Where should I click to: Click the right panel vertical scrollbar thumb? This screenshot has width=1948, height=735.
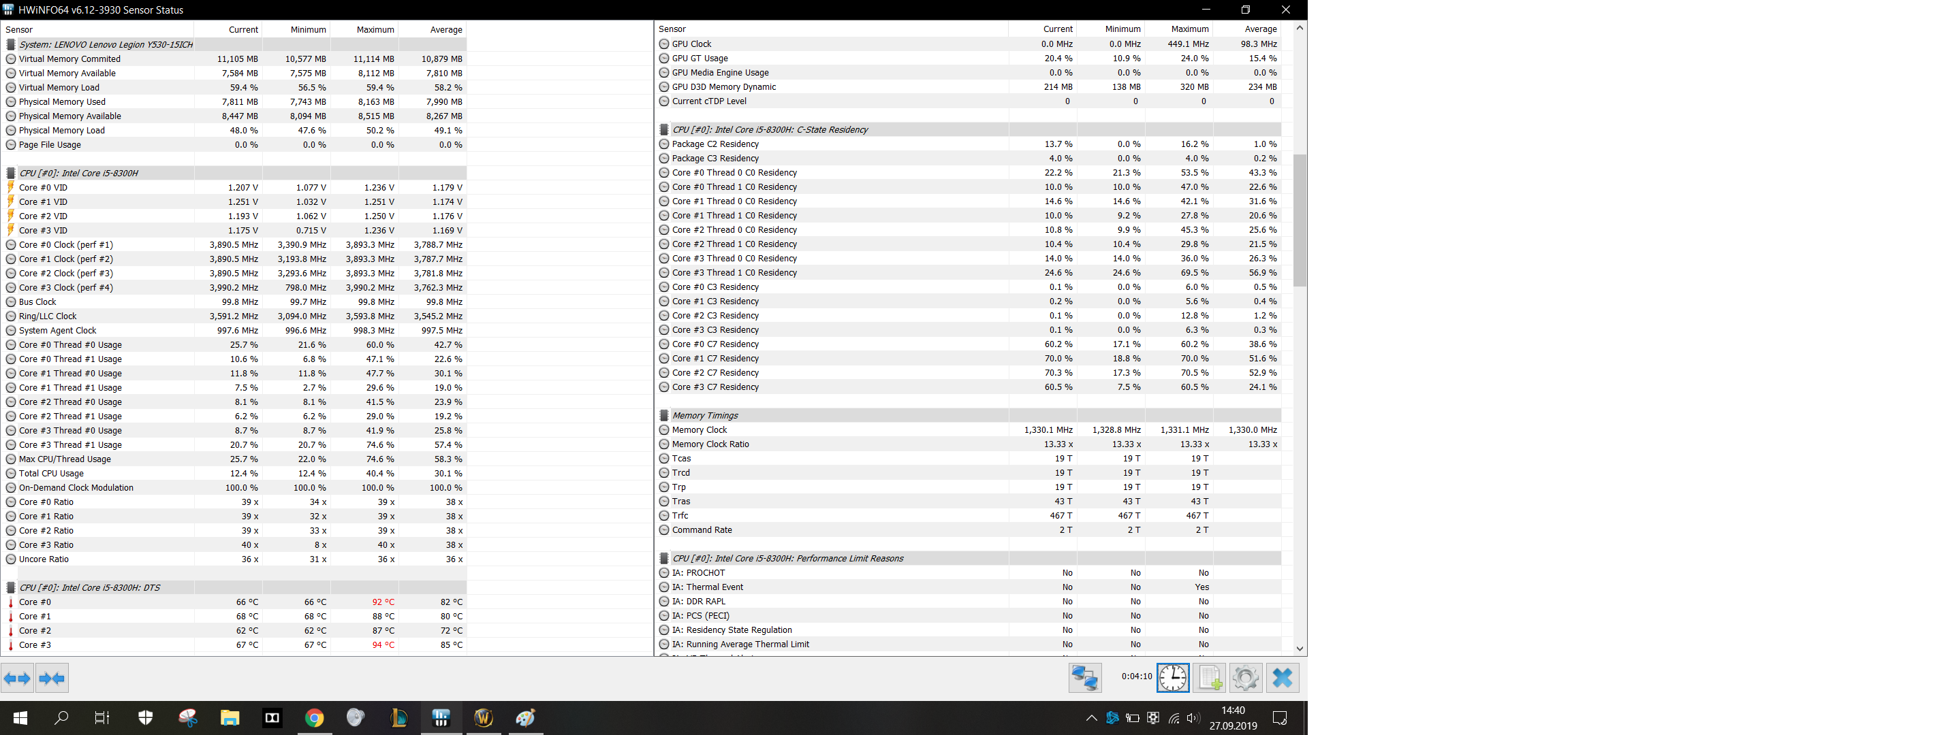1300,220
